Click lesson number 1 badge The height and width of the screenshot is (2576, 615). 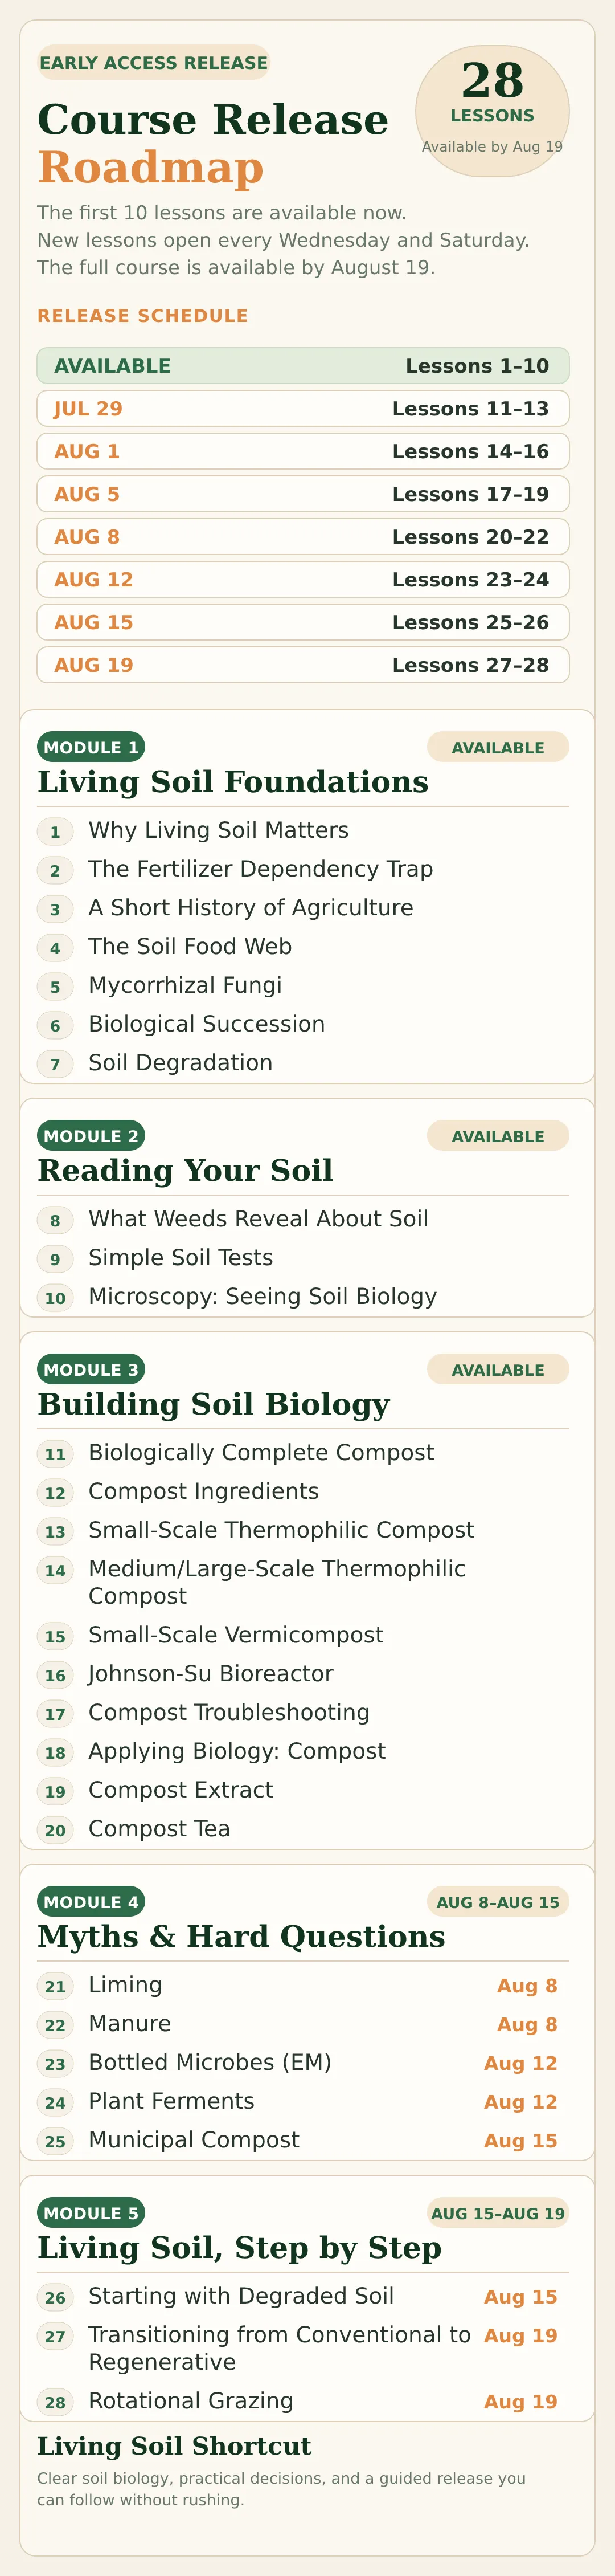(55, 831)
